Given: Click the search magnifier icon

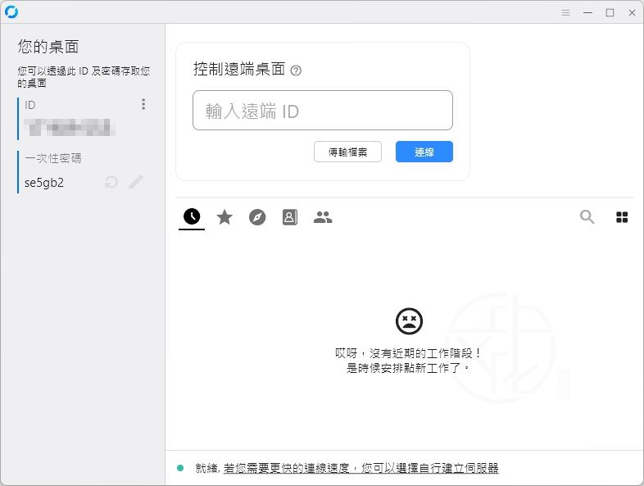Looking at the screenshot, I should 587,217.
